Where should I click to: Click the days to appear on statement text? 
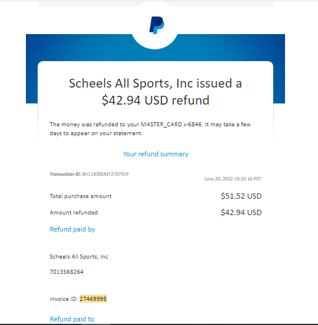[96, 133]
